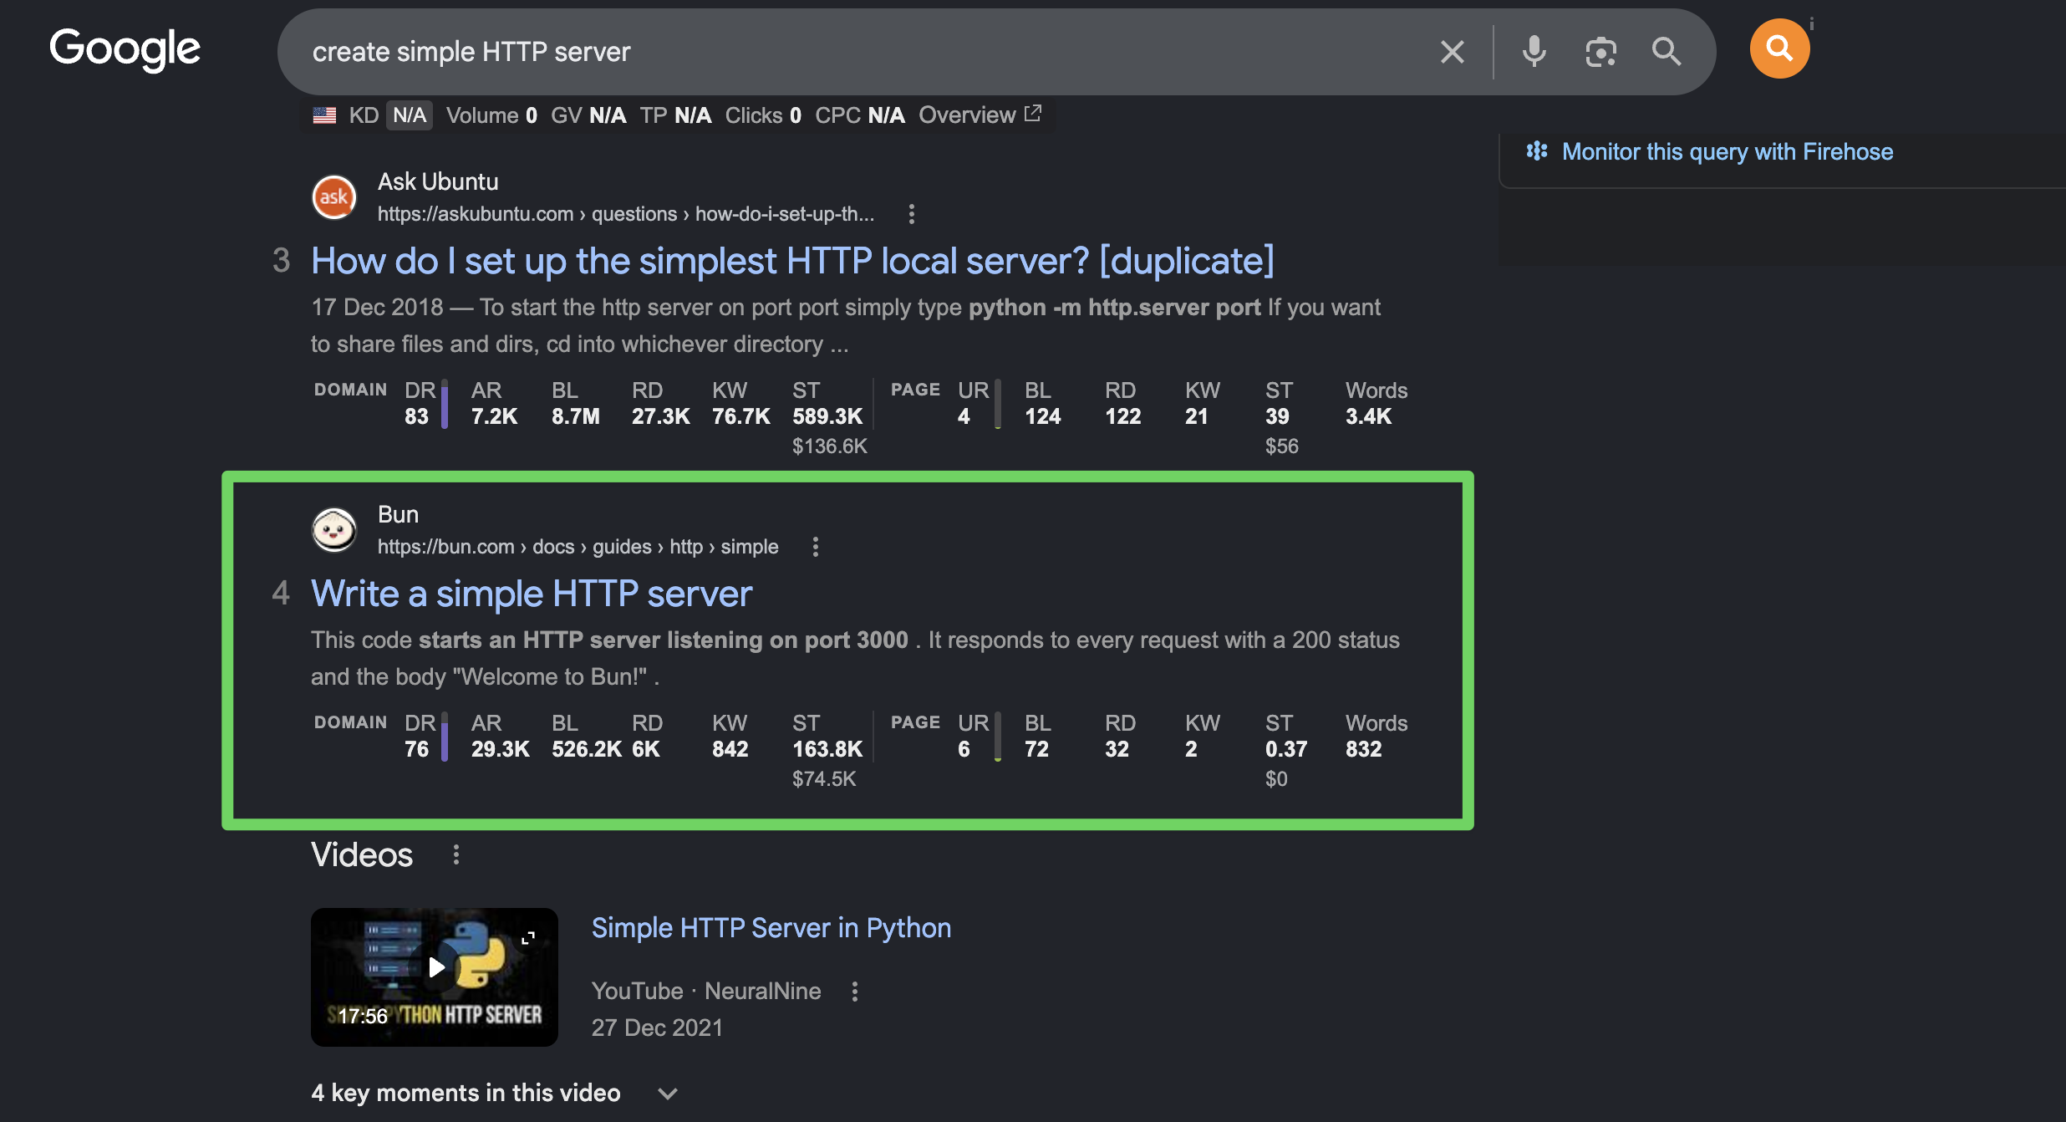Click the video thumbnail expand preview icon
The height and width of the screenshot is (1122, 2066).
pos(528,938)
